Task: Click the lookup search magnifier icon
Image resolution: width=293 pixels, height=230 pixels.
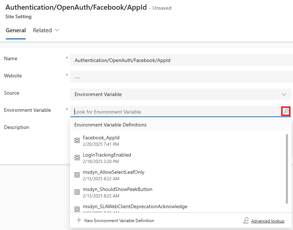Action: coord(286,111)
